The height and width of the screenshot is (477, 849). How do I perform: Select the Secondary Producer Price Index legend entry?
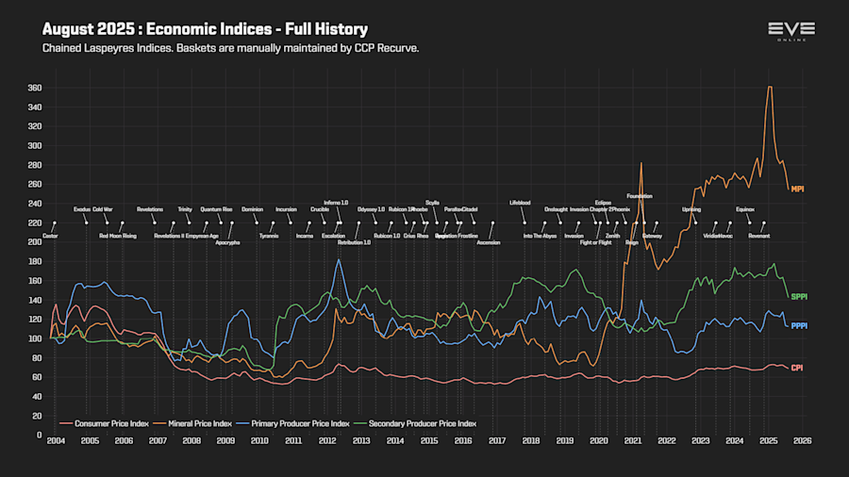click(415, 424)
